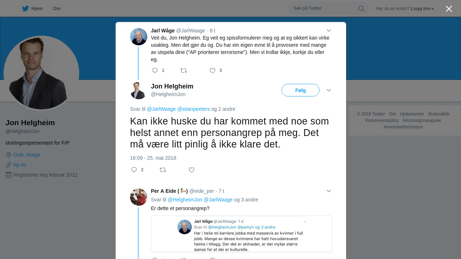This screenshot has height=259, width=461.
Task: Go to the Om menu item
Action: (x=57, y=9)
